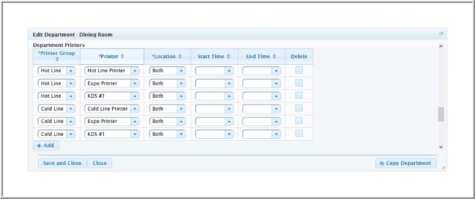
Task: Click the maximize dialog icon in the title bar
Action: coord(441,34)
